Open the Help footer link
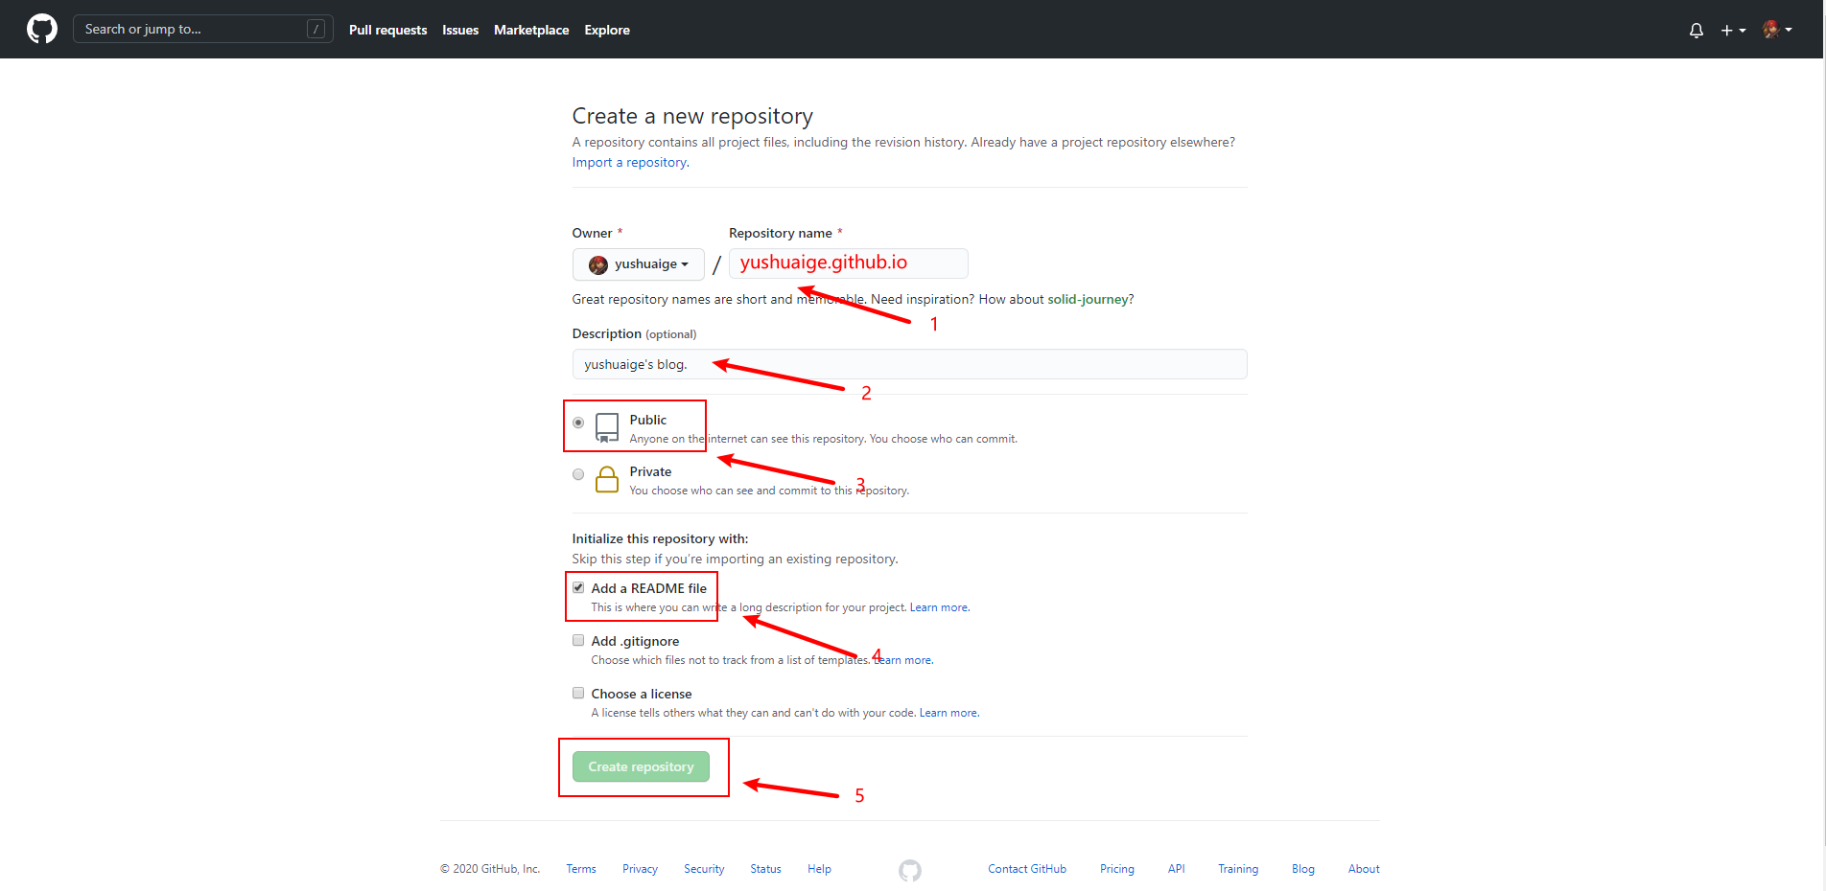The image size is (1826, 891). tap(819, 869)
